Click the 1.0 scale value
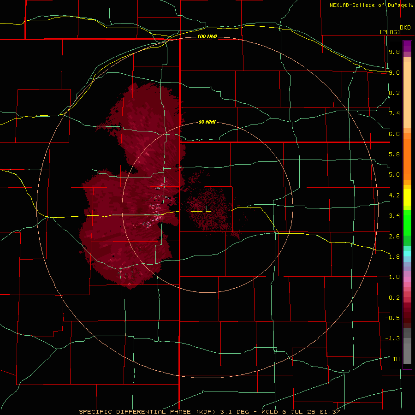This screenshot has width=415, height=415. tap(394, 277)
